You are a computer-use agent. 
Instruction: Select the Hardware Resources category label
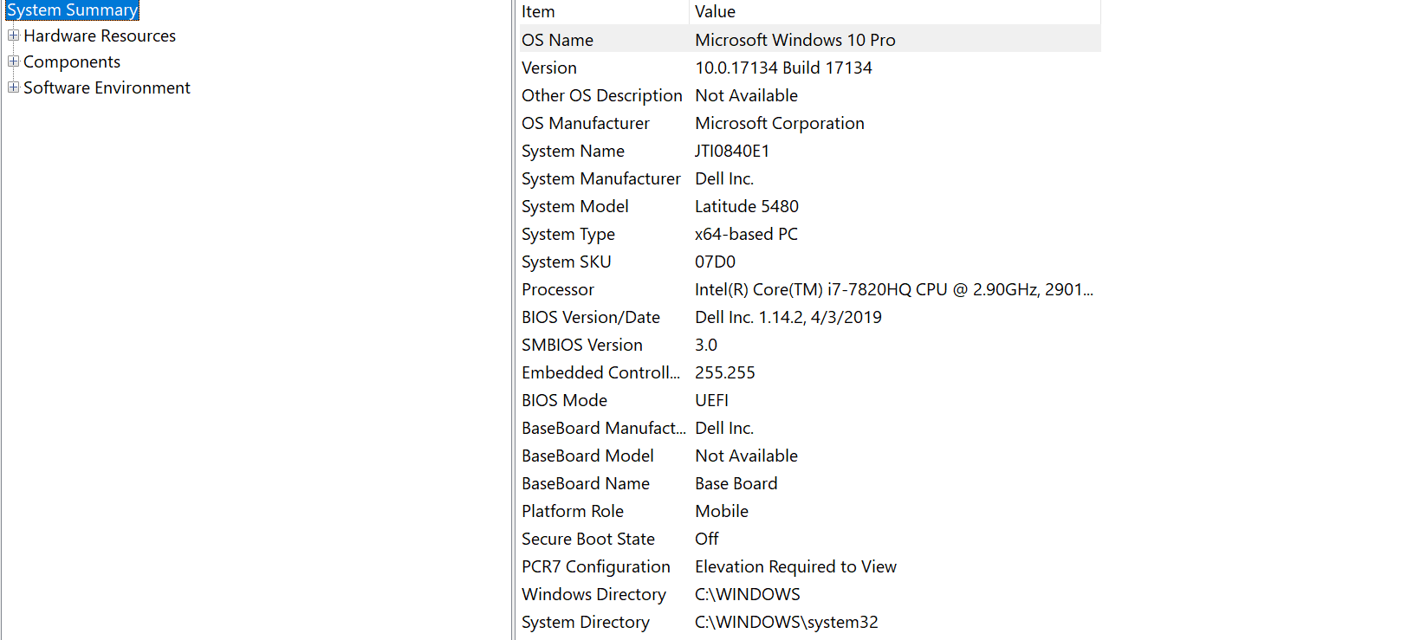pos(100,36)
